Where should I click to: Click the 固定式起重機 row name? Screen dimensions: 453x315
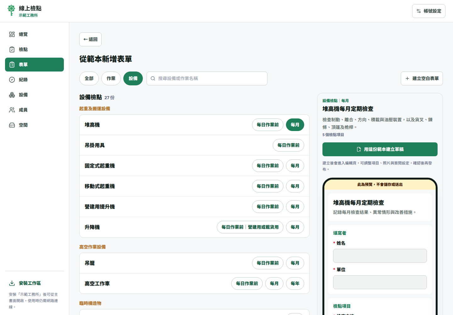click(x=100, y=166)
